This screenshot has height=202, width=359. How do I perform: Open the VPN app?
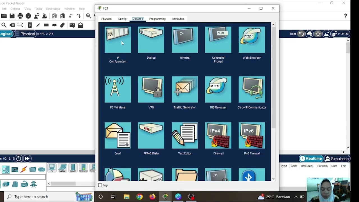coord(151,89)
